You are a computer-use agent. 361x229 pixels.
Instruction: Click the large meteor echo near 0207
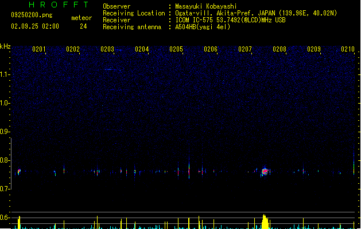pos(265,171)
